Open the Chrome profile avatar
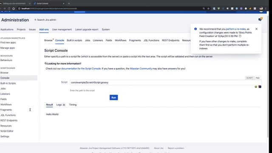The image size is (272, 153). pyautogui.click(x=261, y=8)
